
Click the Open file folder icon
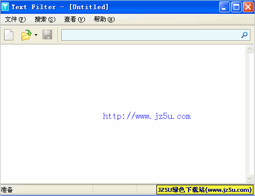26,35
